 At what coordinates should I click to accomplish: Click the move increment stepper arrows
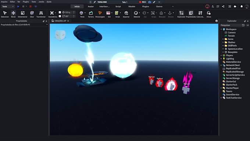[74, 12]
